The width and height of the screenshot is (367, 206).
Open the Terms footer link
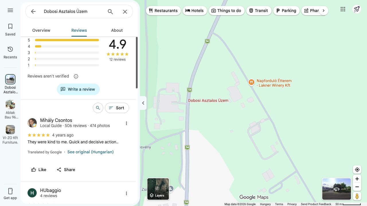(279, 204)
